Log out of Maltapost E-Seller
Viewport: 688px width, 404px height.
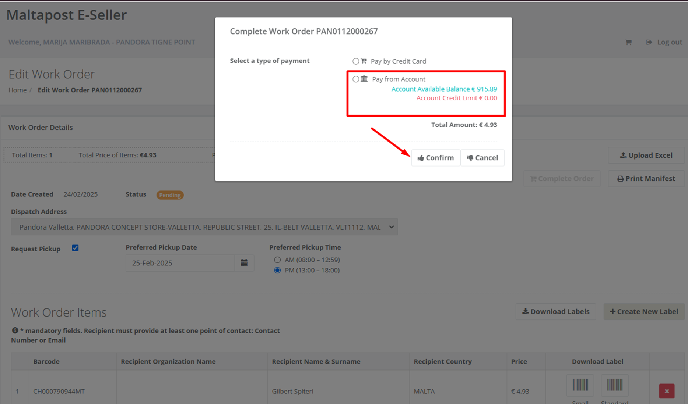tap(664, 42)
